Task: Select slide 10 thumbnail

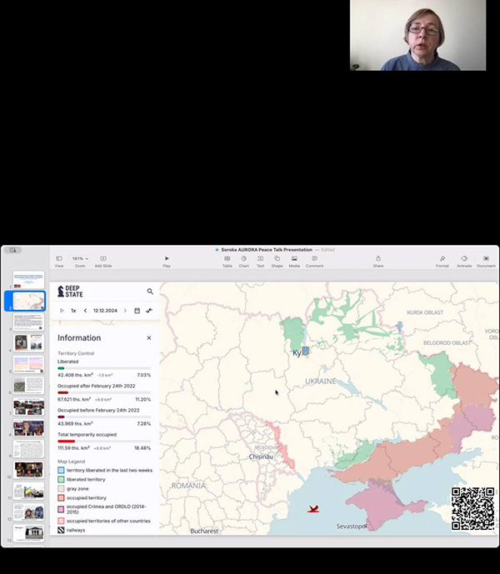Action: (28, 470)
